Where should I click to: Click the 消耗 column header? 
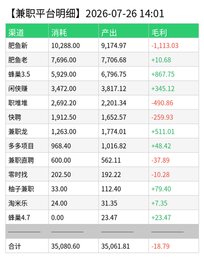point(59,33)
